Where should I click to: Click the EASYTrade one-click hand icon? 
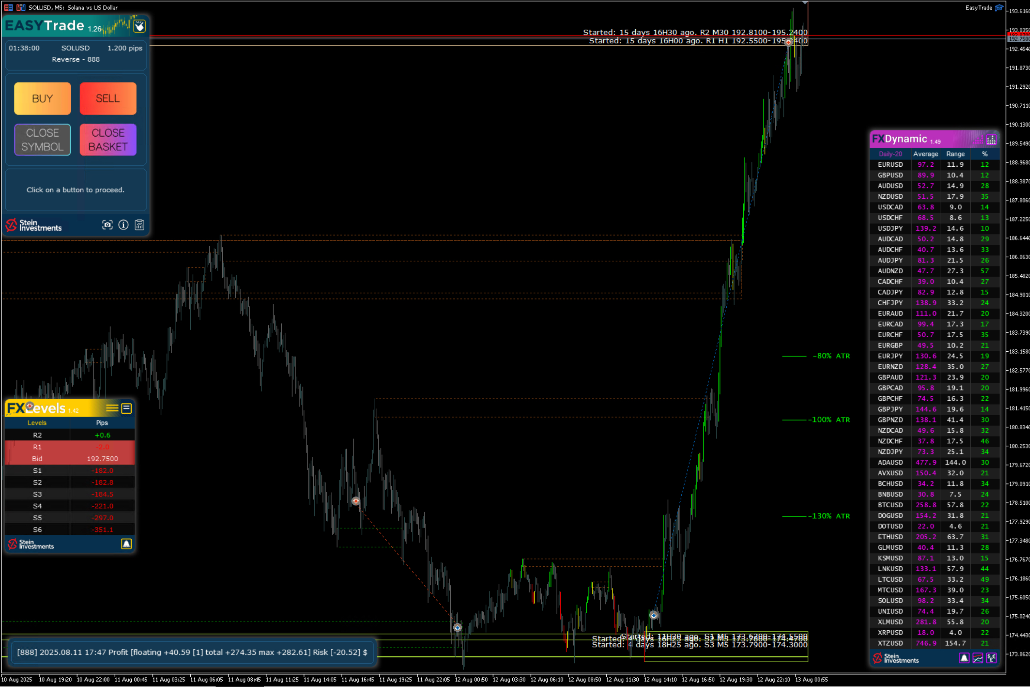click(139, 26)
